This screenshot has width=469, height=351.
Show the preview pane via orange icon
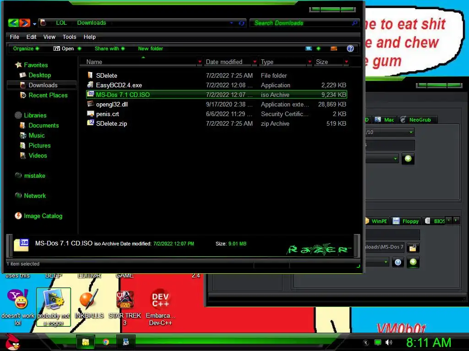pyautogui.click(x=334, y=48)
